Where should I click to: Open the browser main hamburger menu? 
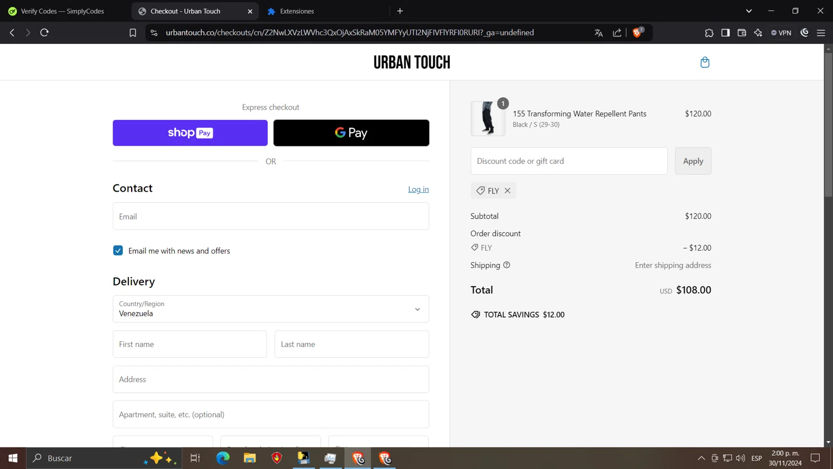tap(821, 33)
